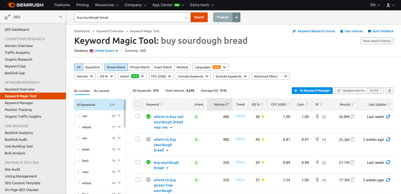Click inside the keyword search input field

click(x=129, y=17)
